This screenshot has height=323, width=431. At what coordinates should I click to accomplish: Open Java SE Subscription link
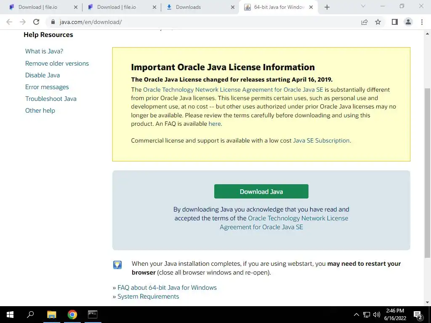(x=321, y=140)
